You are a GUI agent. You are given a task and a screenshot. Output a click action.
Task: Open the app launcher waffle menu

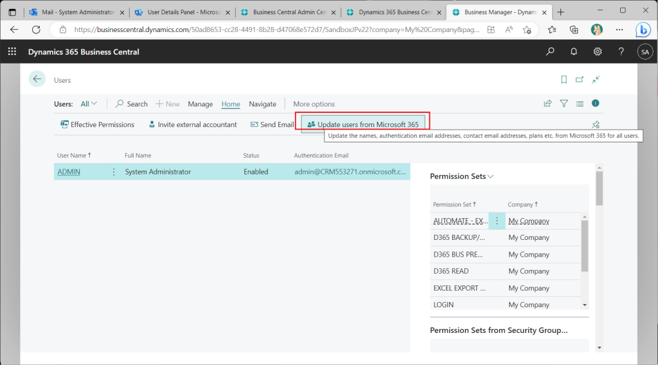[12, 51]
